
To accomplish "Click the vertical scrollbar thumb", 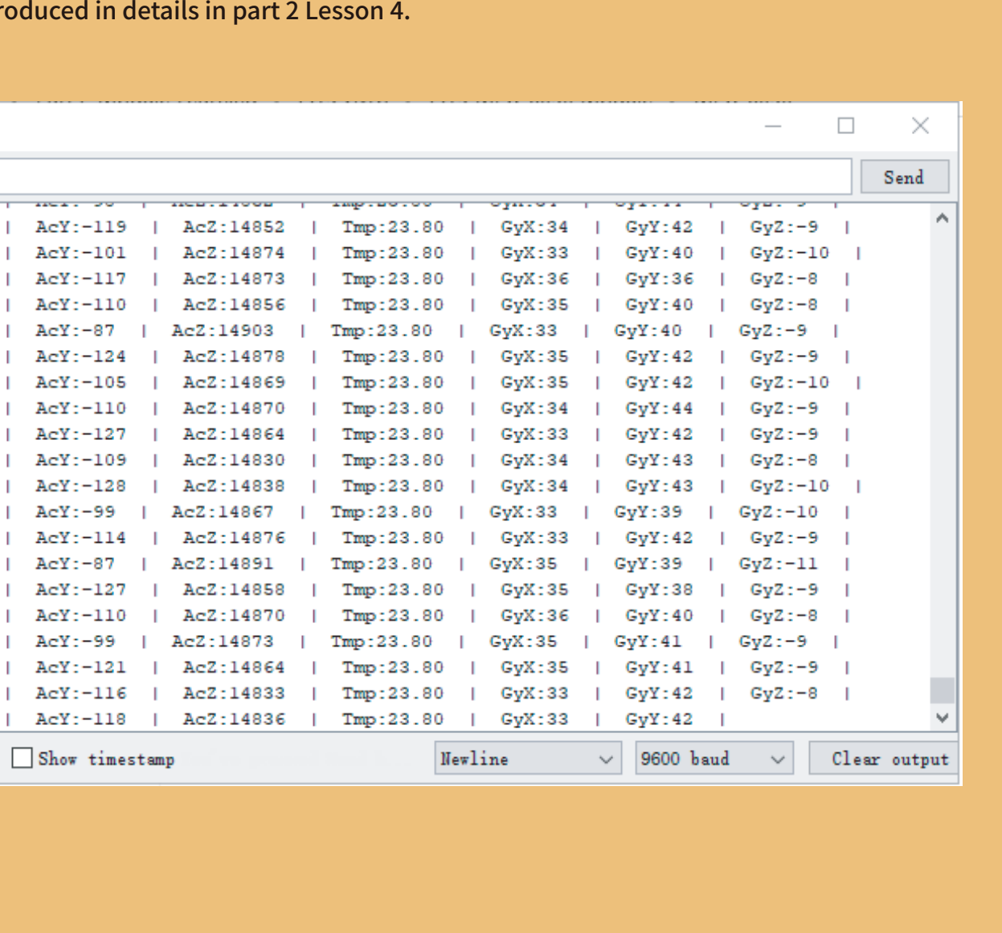I will pyautogui.click(x=943, y=691).
